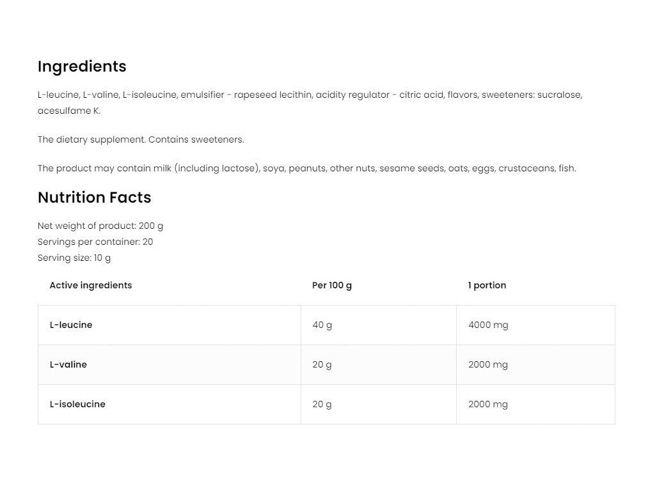Screen dimensions: 655x491
Task: Click the 2000 mg value for L-isoleucine
Action: tap(488, 404)
